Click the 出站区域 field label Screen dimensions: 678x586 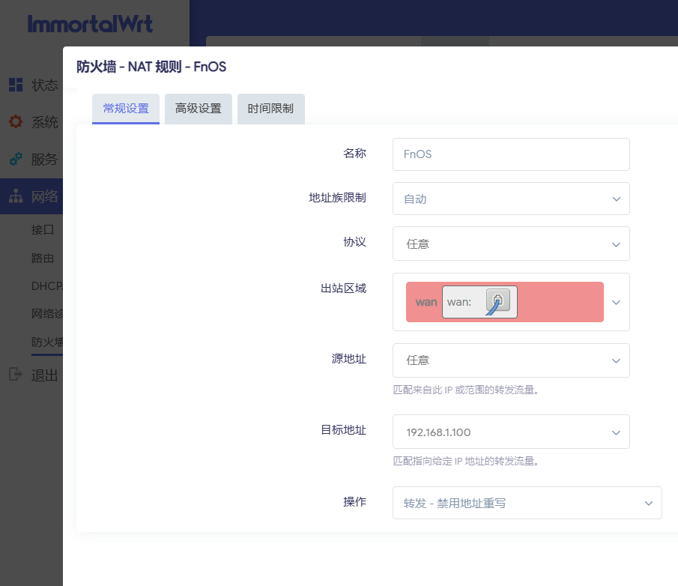343,289
